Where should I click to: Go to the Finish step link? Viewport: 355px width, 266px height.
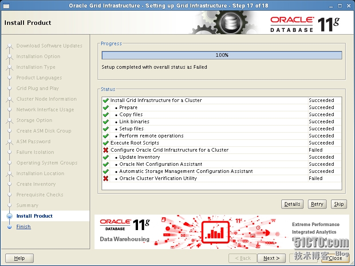[24, 227]
